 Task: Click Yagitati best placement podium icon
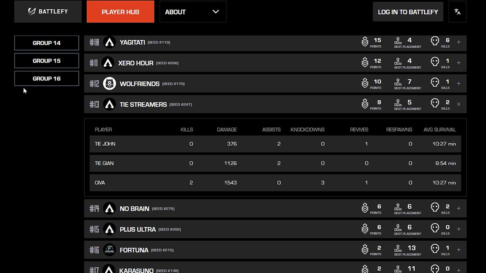398,41
